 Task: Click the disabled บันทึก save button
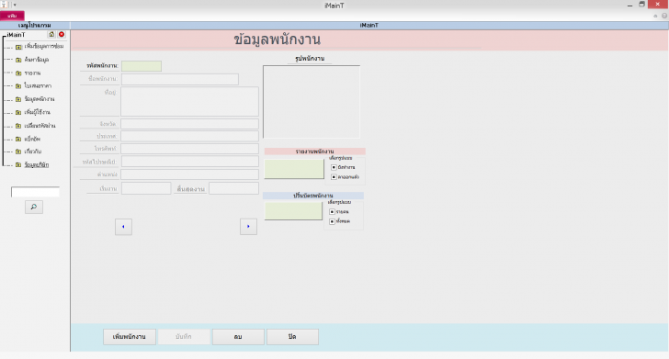(184, 337)
